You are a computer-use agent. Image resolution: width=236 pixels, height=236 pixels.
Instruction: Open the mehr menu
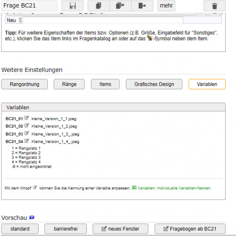coord(166,6)
